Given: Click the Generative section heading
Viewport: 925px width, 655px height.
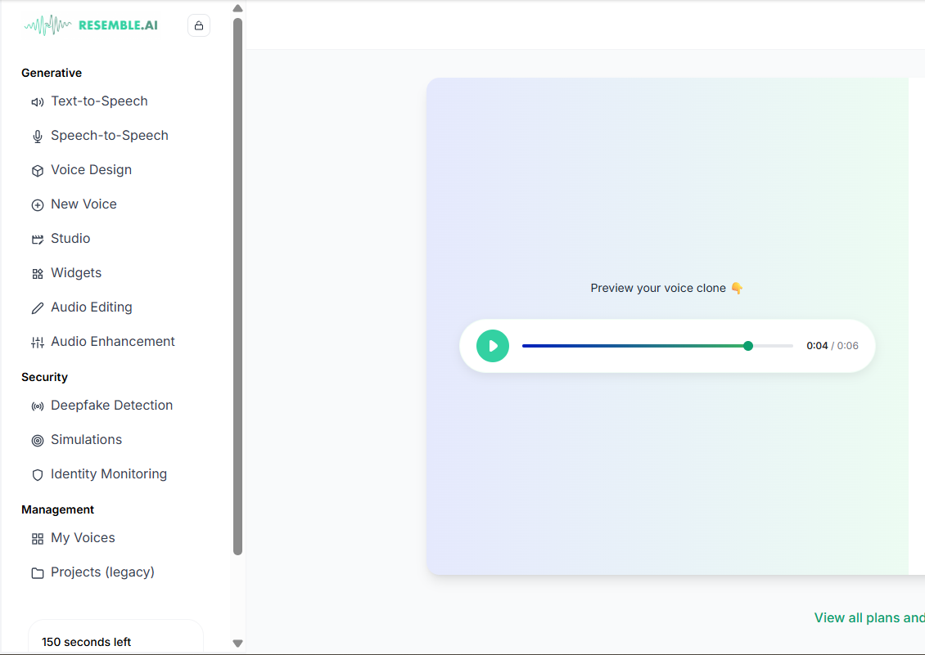Looking at the screenshot, I should coord(52,73).
